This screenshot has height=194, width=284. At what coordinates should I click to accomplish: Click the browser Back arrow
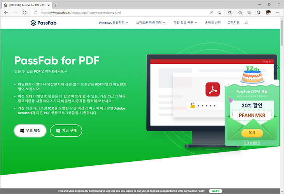click(x=6, y=12)
